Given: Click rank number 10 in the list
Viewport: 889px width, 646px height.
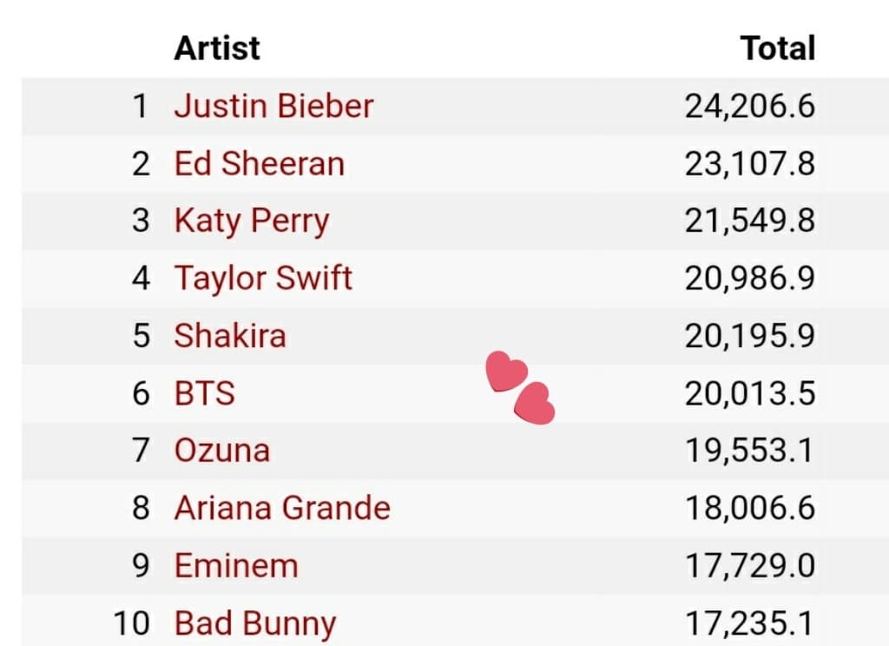Looking at the screenshot, I should click(131, 623).
